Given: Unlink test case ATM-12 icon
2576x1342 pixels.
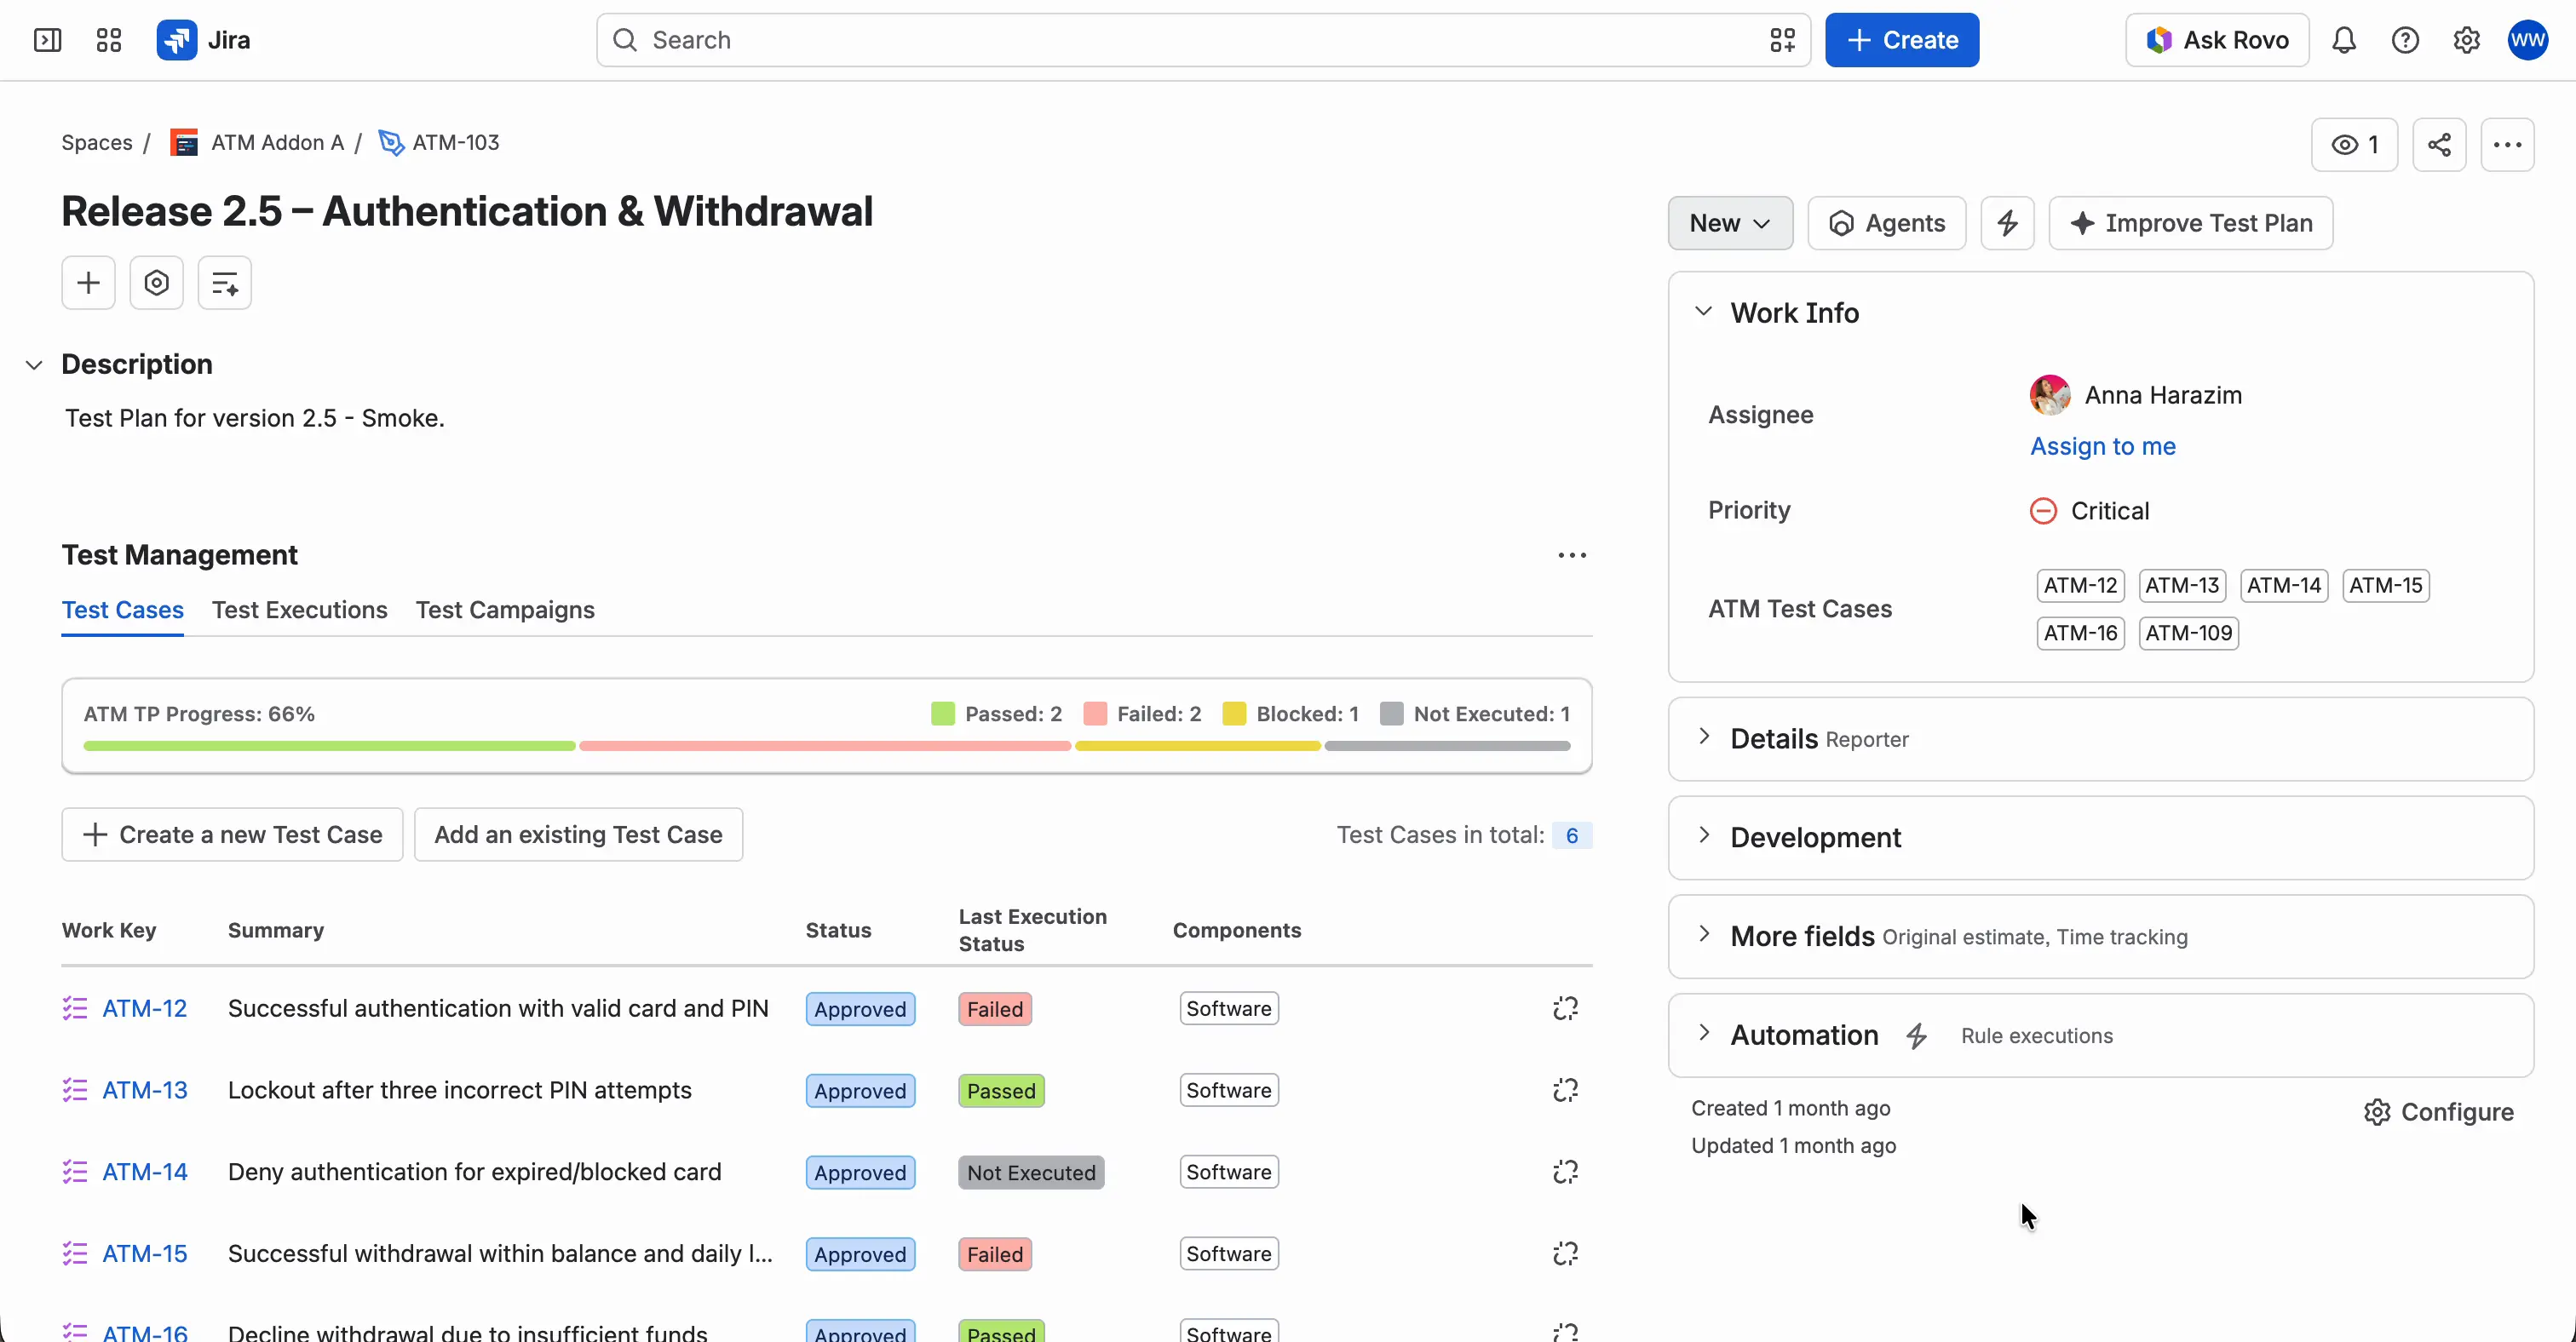Looking at the screenshot, I should pos(1565,1008).
